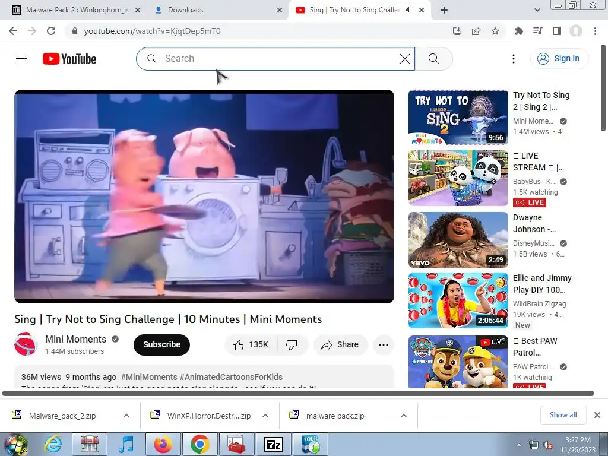Open Try Not To Sing 2 thumbnail
This screenshot has height=456, width=608.
[x=458, y=118]
